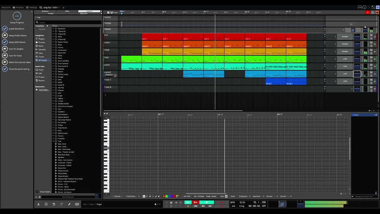Open the Settings tab
The width and height of the screenshot is (380, 214).
point(32,7)
